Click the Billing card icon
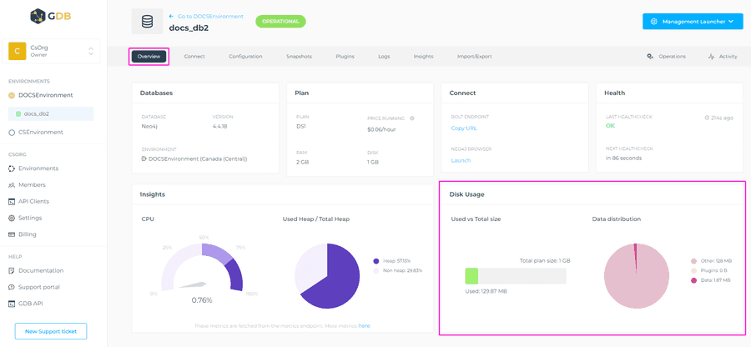This screenshot has width=751, height=347. pos(12,234)
